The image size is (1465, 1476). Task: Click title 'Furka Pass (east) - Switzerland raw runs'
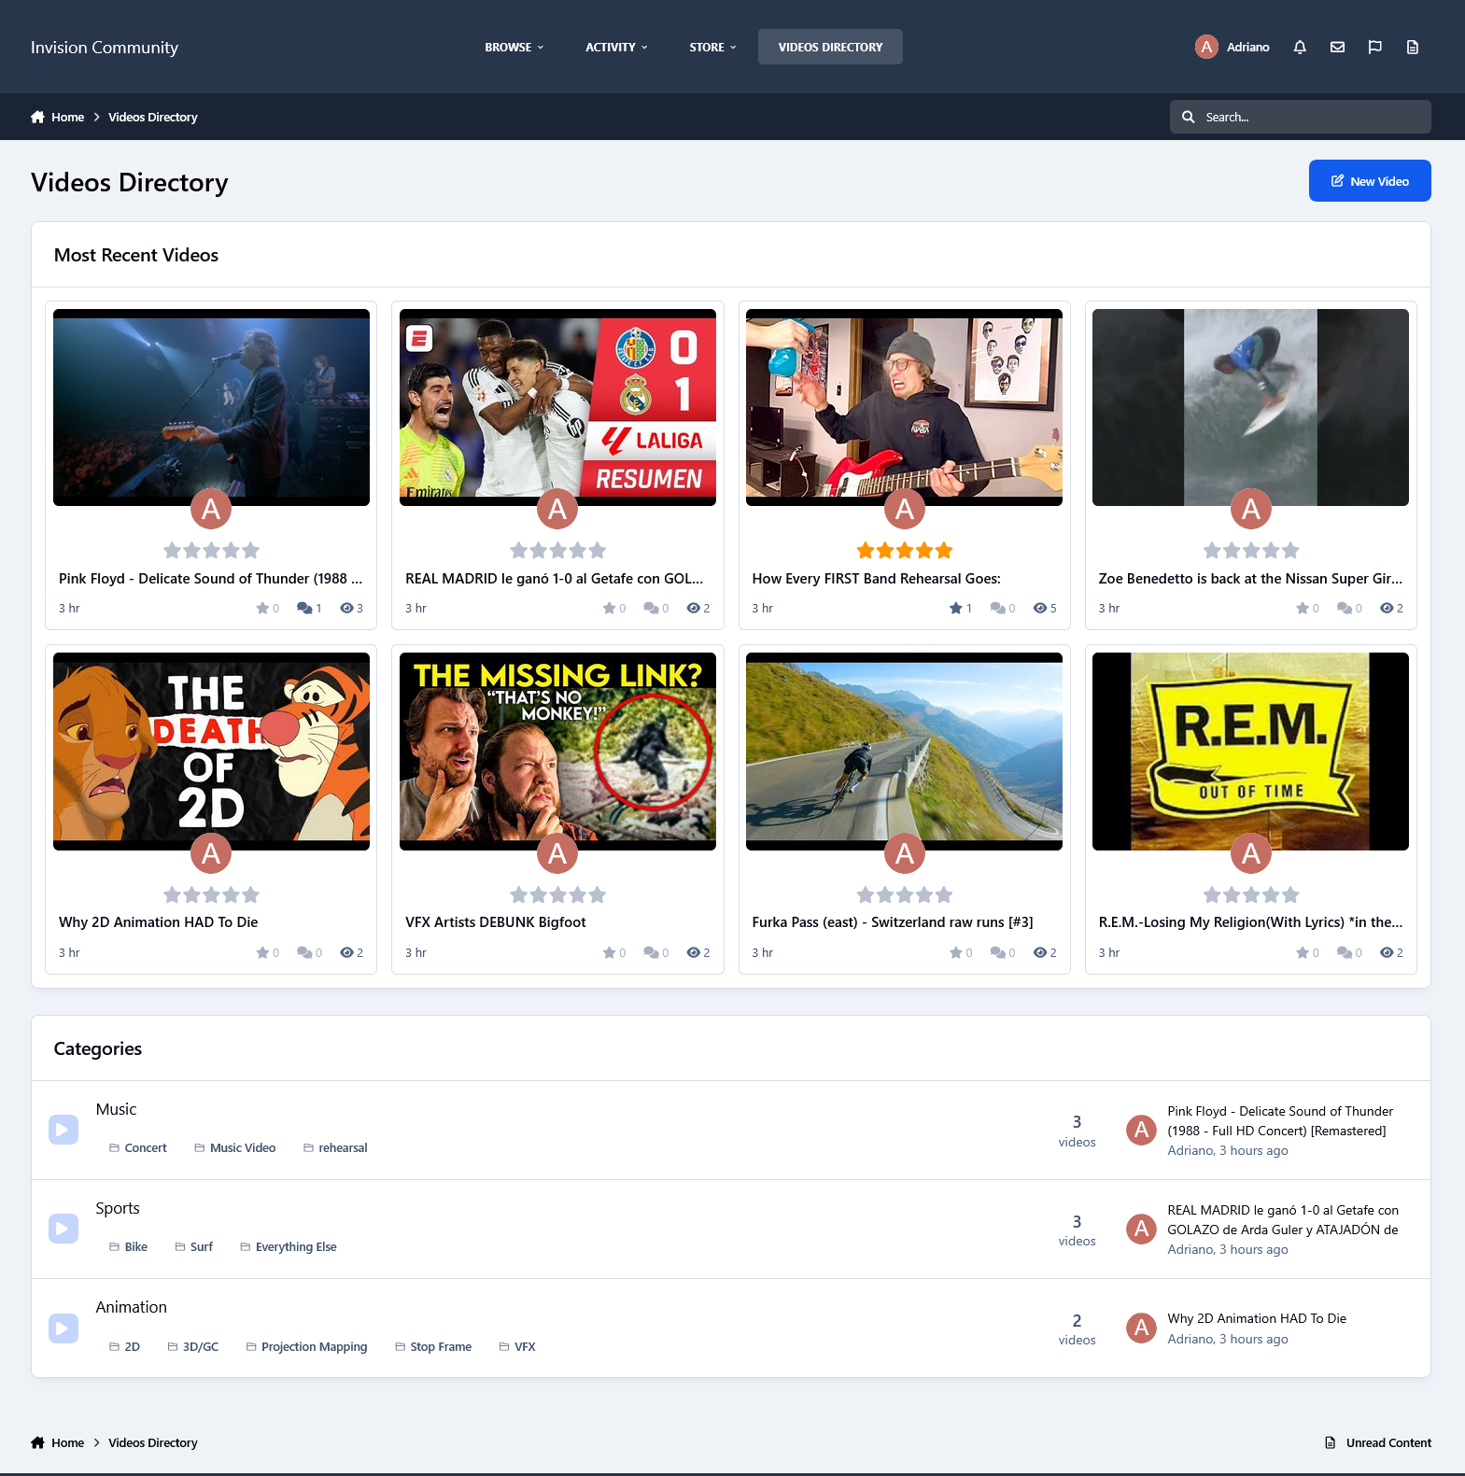[893, 921]
